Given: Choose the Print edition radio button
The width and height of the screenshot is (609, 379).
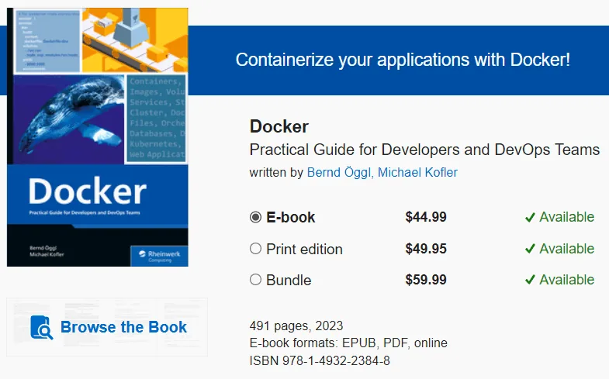Looking at the screenshot, I should (x=255, y=249).
